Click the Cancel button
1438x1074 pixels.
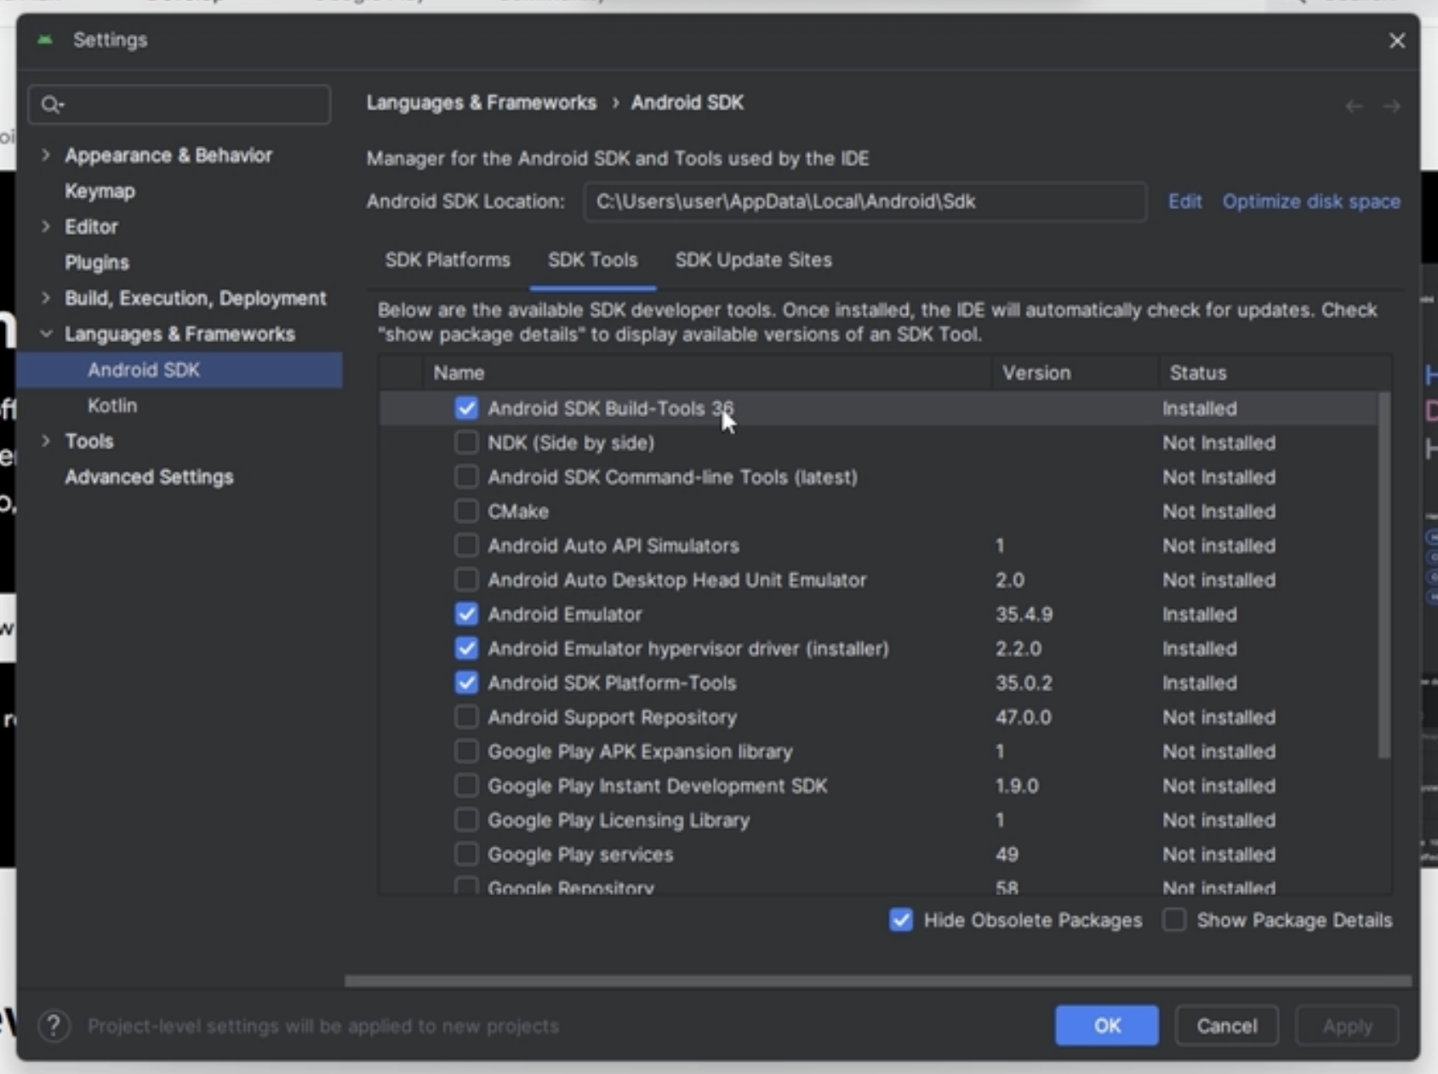[x=1226, y=1025]
